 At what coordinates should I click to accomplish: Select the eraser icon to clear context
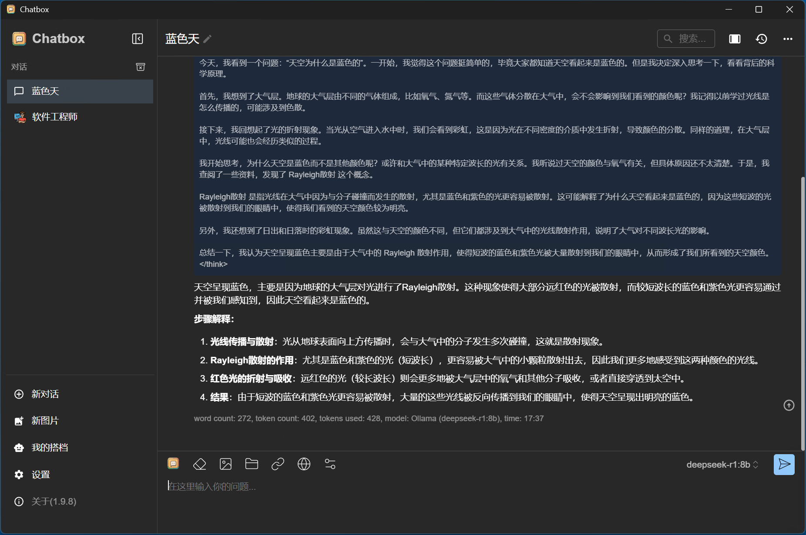pos(199,464)
